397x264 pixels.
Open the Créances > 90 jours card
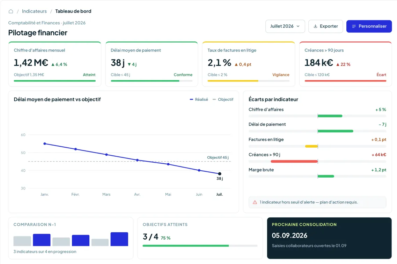click(345, 64)
